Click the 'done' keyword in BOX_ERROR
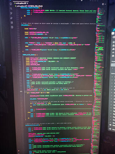Image resolution: width=115 pixels, height=154 pixels. click(27, 46)
